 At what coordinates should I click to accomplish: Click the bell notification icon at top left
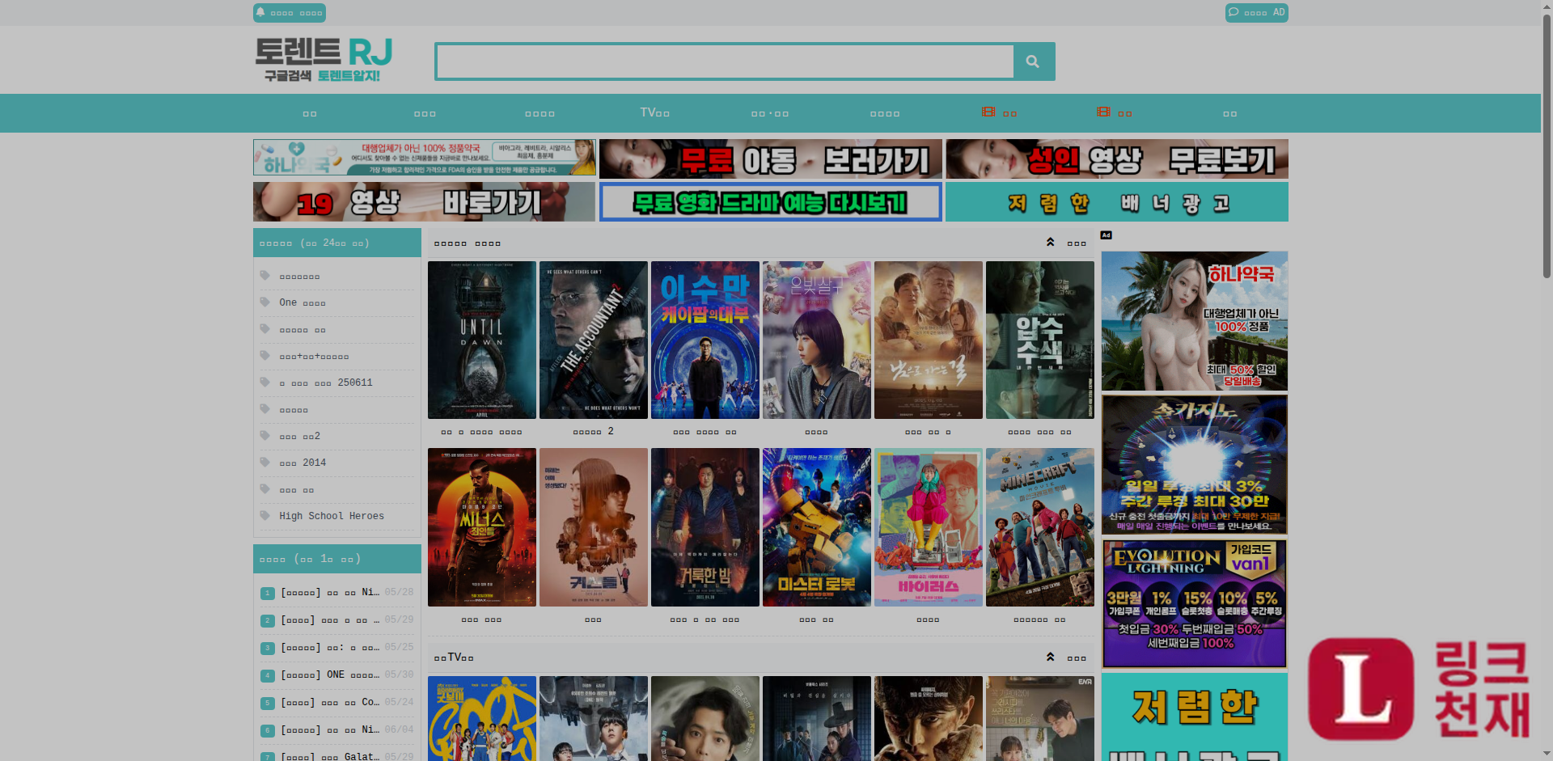point(260,12)
